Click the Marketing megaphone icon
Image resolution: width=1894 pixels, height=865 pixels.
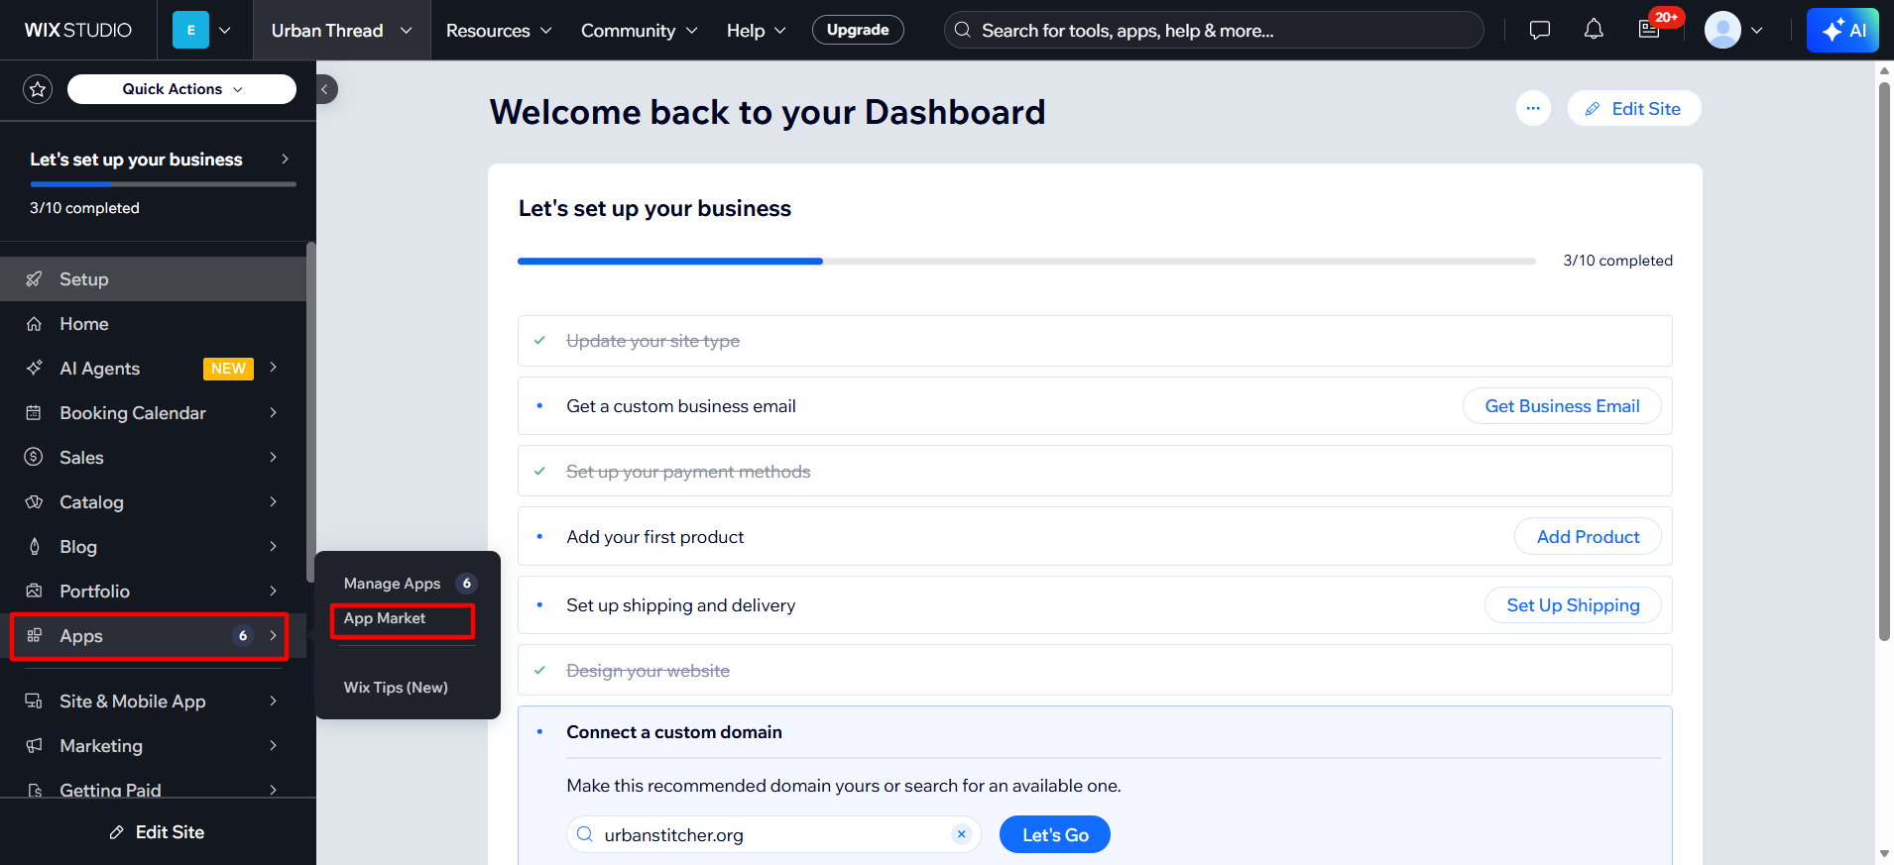(34, 745)
